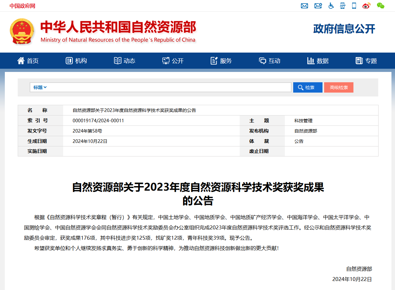
Task: Open the 公开 menu item
Action: (x=178, y=61)
